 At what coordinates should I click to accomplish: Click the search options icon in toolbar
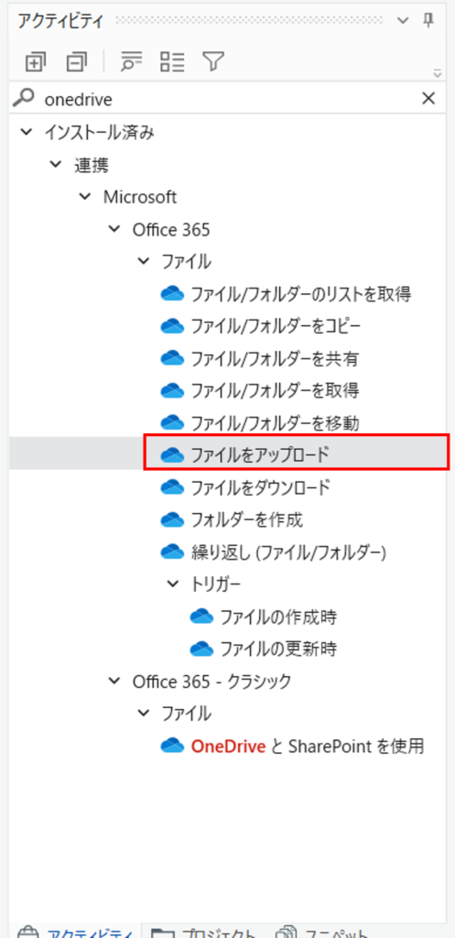tap(132, 61)
